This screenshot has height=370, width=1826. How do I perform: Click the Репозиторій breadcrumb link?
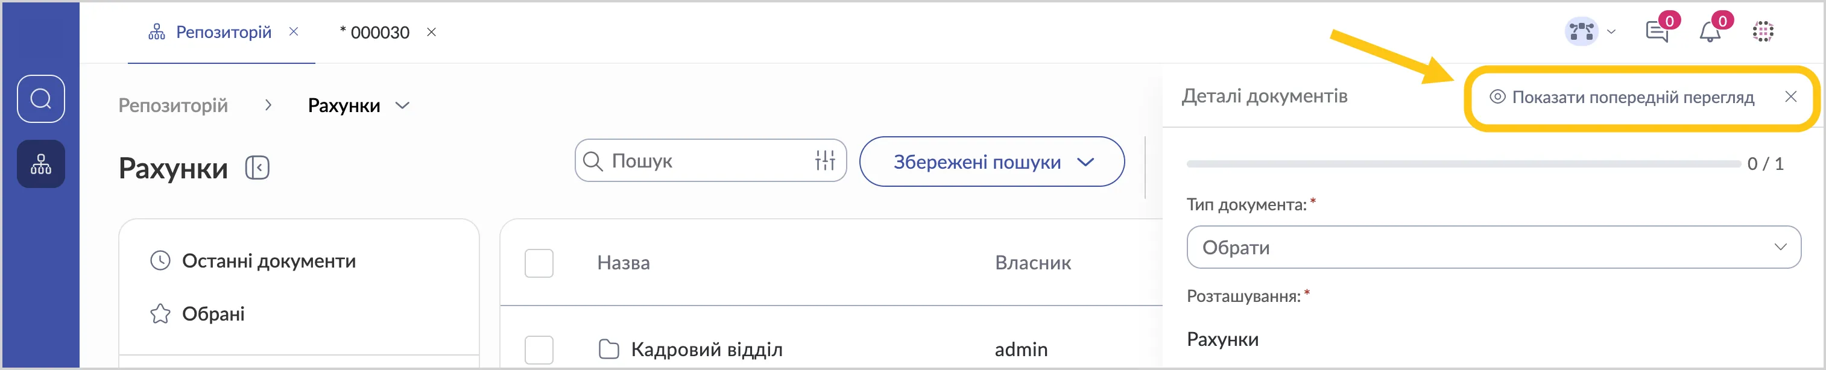[173, 105]
